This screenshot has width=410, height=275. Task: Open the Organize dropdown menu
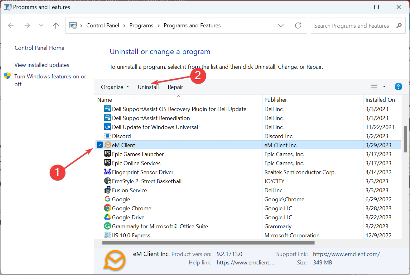(115, 87)
